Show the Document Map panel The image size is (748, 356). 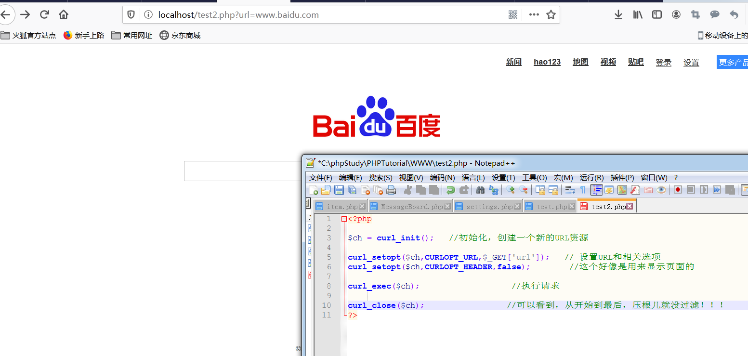(622, 190)
